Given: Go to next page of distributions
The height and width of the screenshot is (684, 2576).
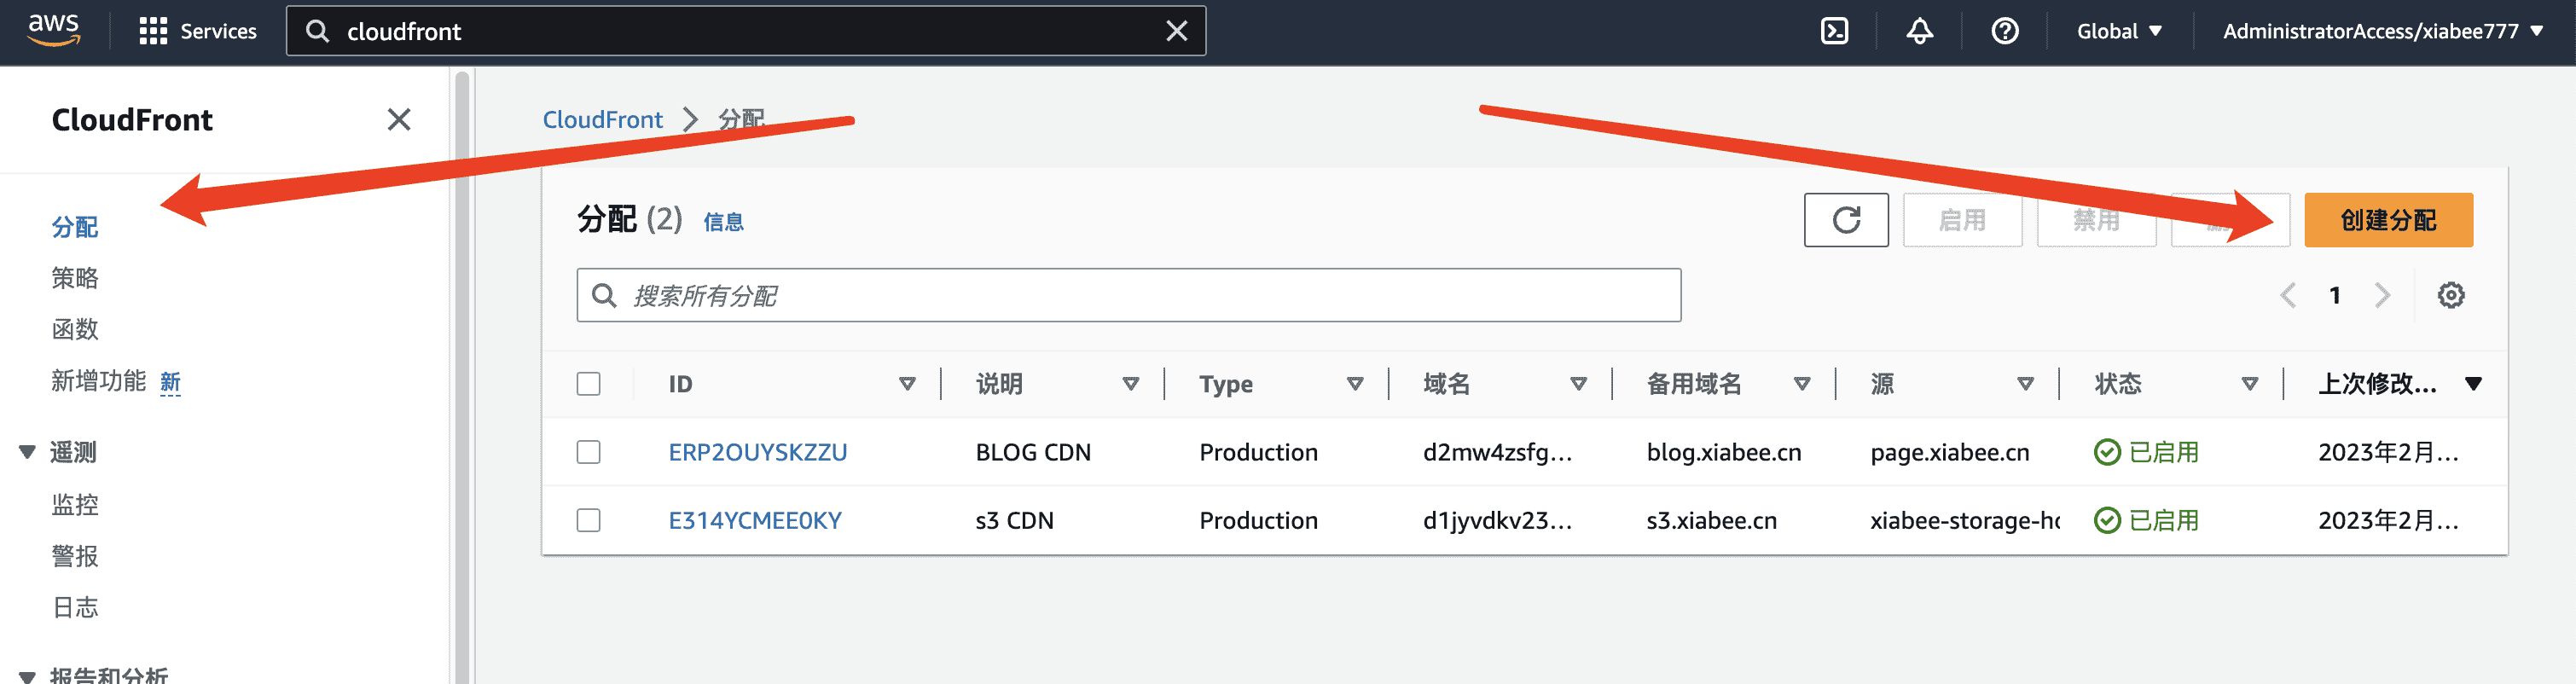Looking at the screenshot, I should coord(2382,295).
